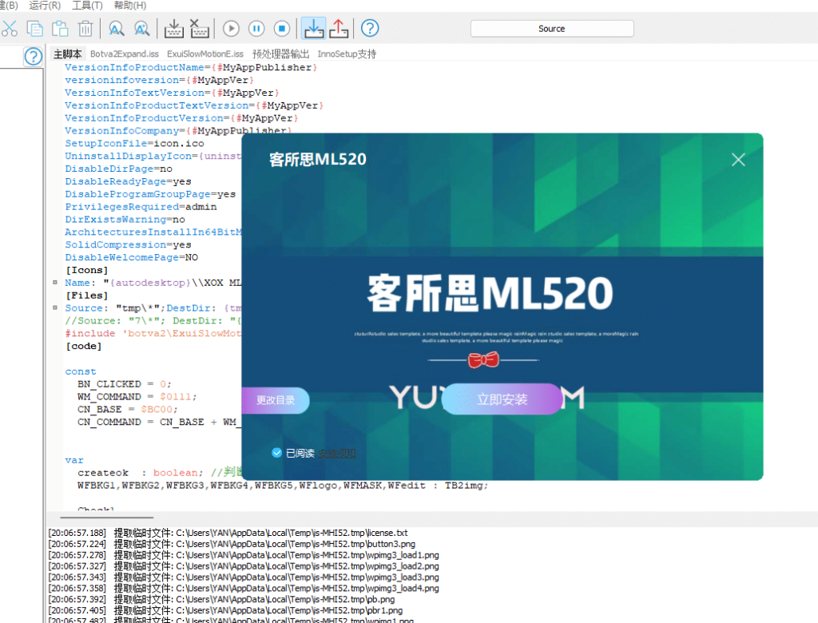This screenshot has height=623, width=818.
Task: Click the export script icon with up arrow
Action: [x=339, y=28]
